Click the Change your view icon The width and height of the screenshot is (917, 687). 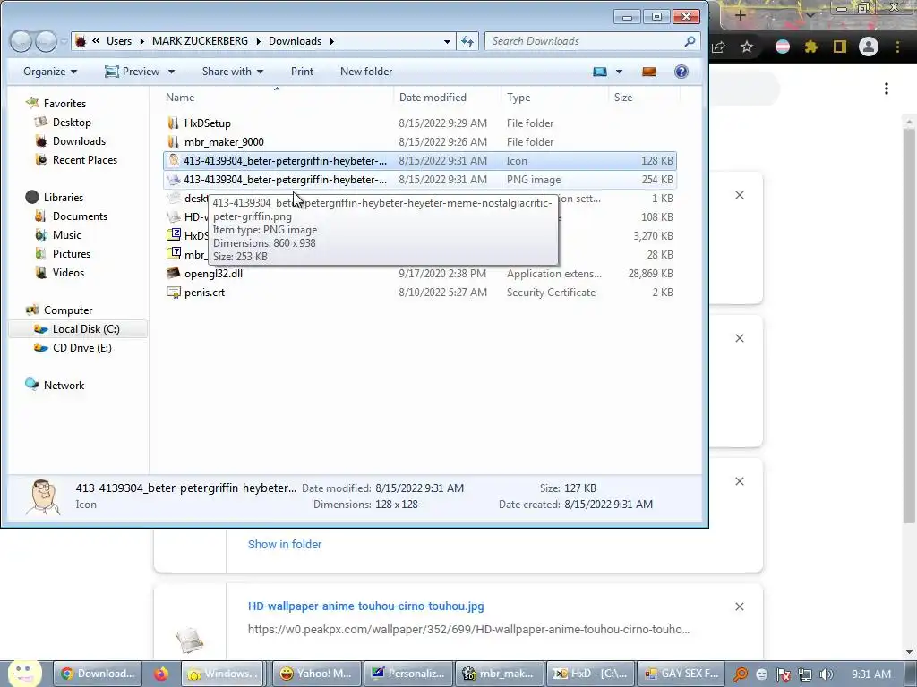coord(600,72)
